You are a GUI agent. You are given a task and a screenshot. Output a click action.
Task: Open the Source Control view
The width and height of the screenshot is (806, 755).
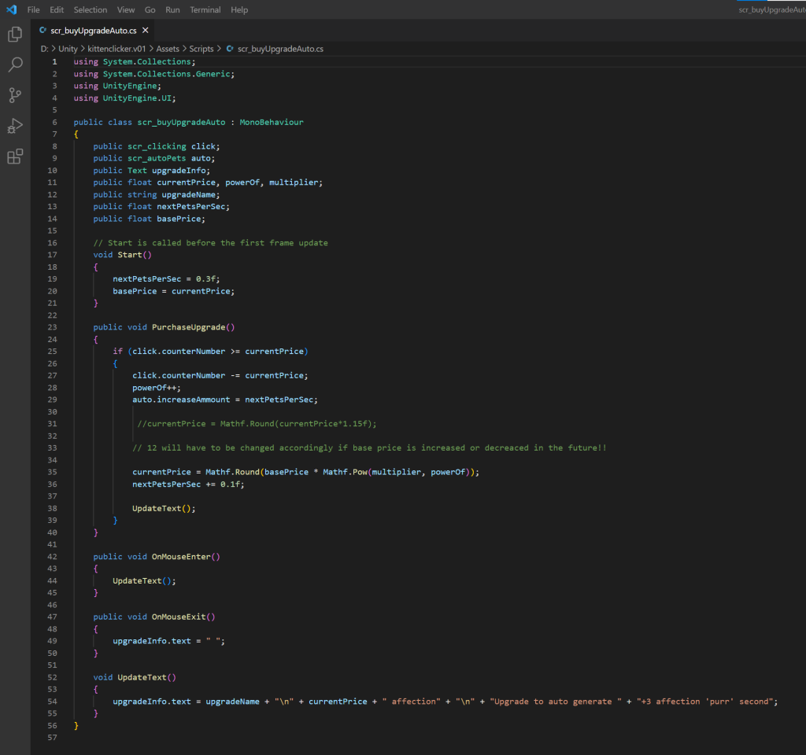click(x=15, y=96)
